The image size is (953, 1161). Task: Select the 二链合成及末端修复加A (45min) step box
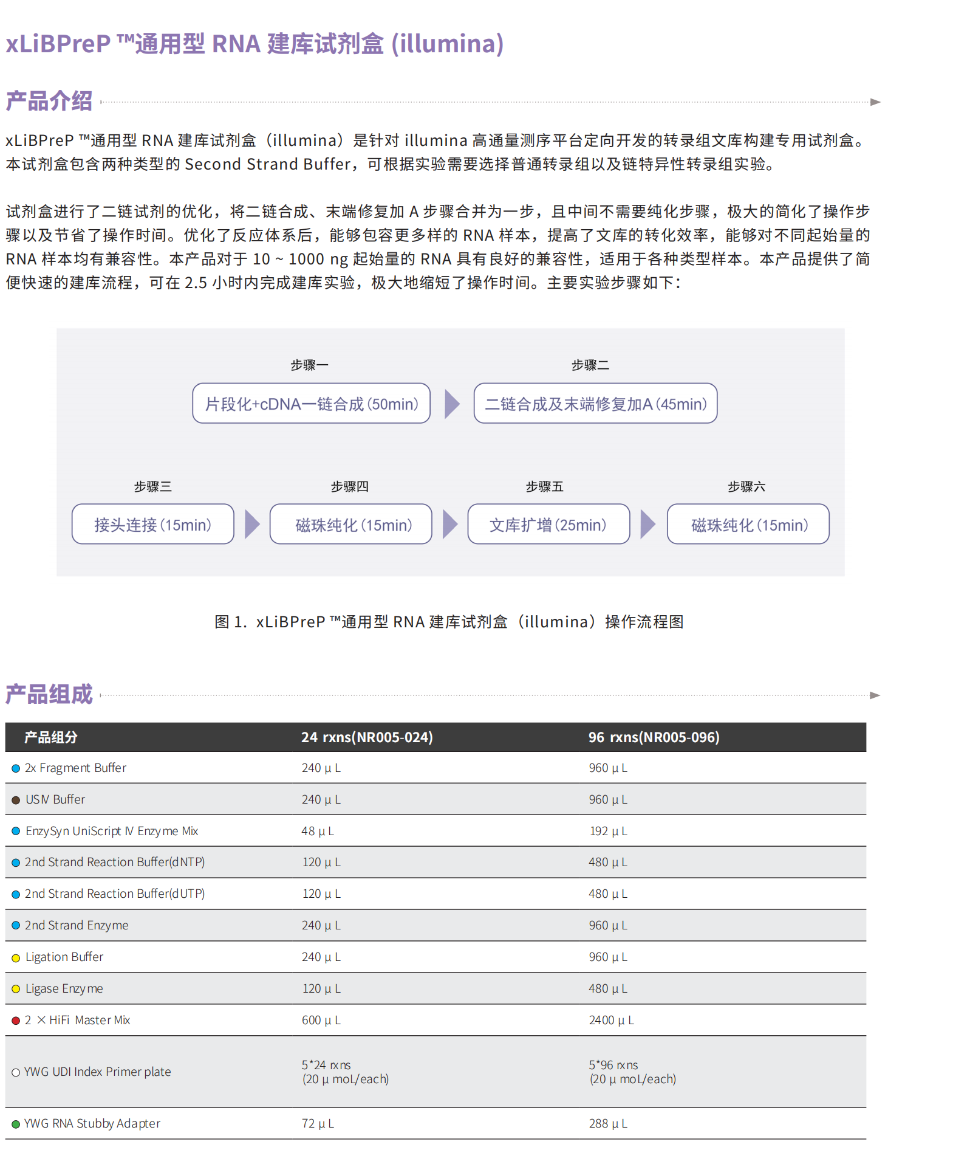(595, 403)
